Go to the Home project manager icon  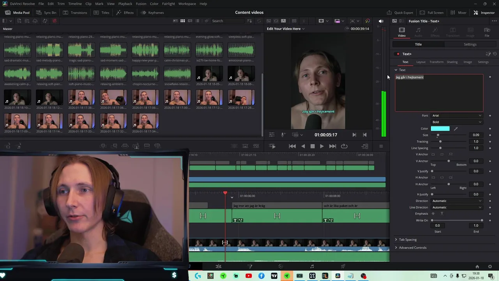pos(477,267)
